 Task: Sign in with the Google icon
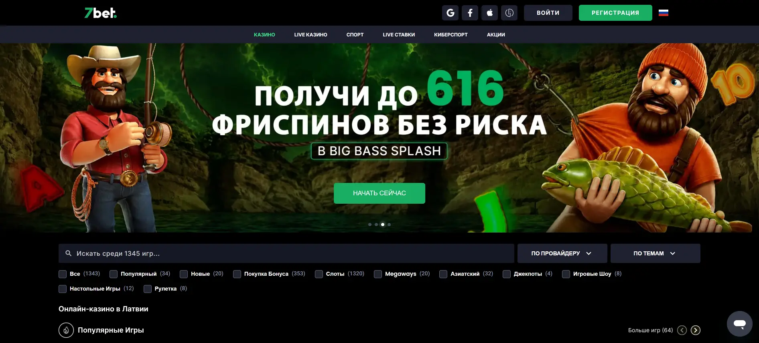(x=450, y=13)
